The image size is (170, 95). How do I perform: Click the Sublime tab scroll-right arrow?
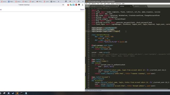click(88, 6)
